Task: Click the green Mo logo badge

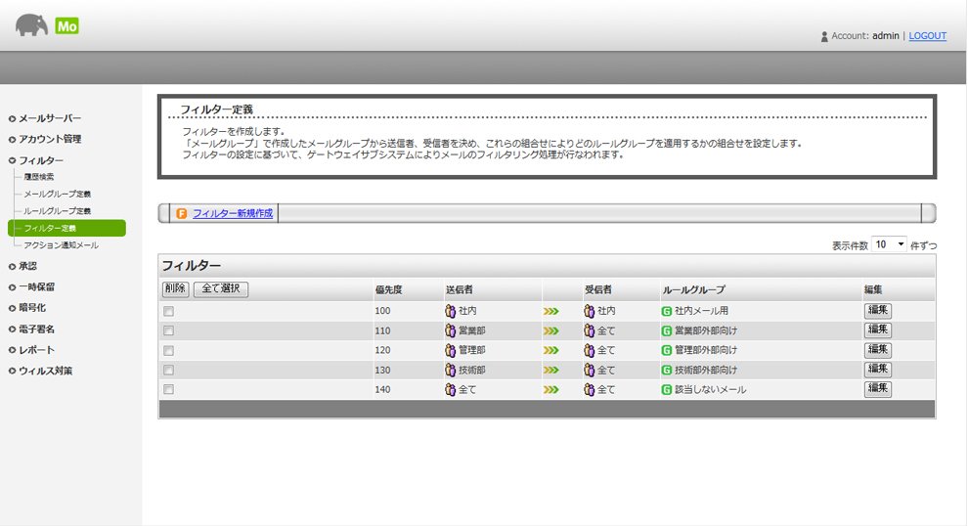Action: click(x=66, y=26)
